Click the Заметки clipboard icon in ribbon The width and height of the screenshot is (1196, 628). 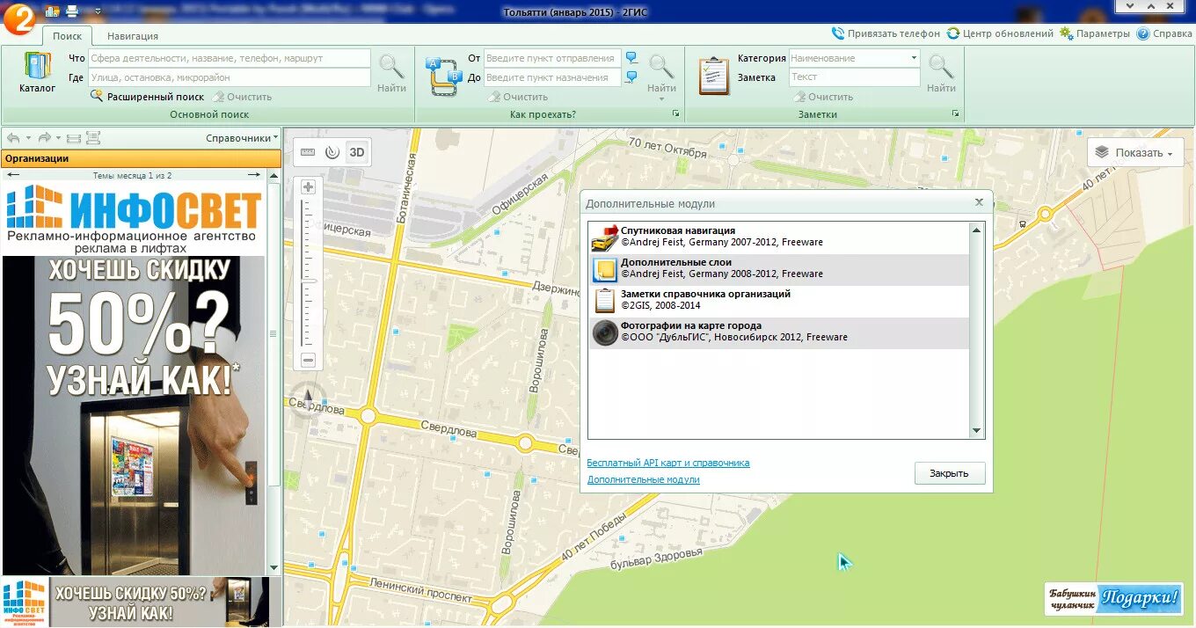[714, 76]
